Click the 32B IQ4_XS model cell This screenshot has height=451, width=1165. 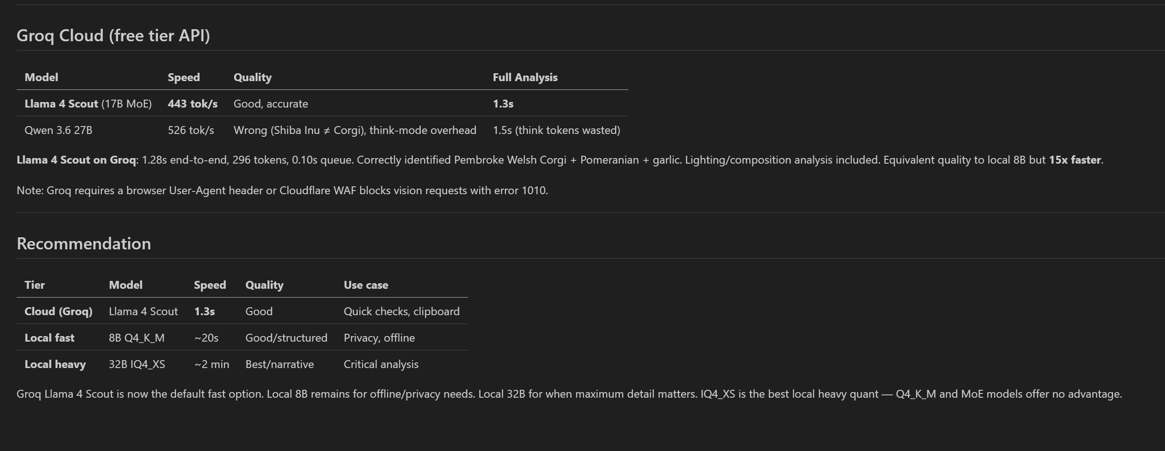pos(137,364)
